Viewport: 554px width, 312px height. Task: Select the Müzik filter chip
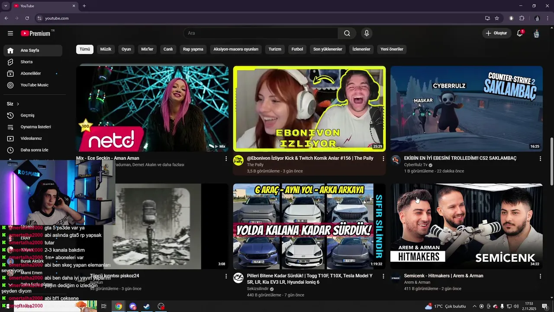[106, 49]
